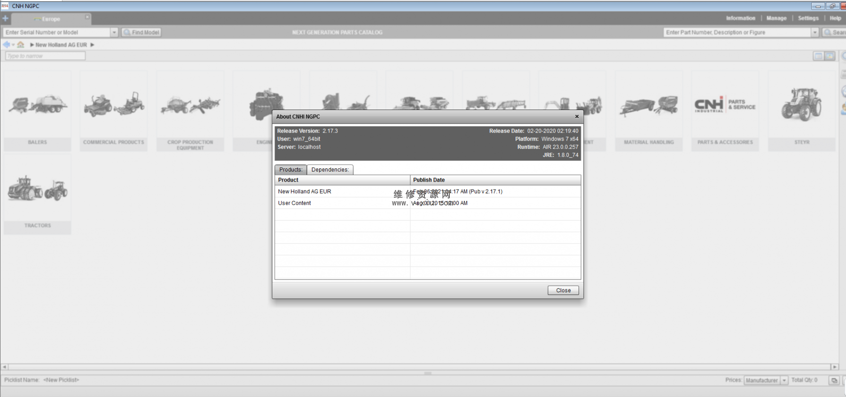Image resolution: width=846 pixels, height=397 pixels.
Task: Click the New Picklist name label
Action: 61,380
